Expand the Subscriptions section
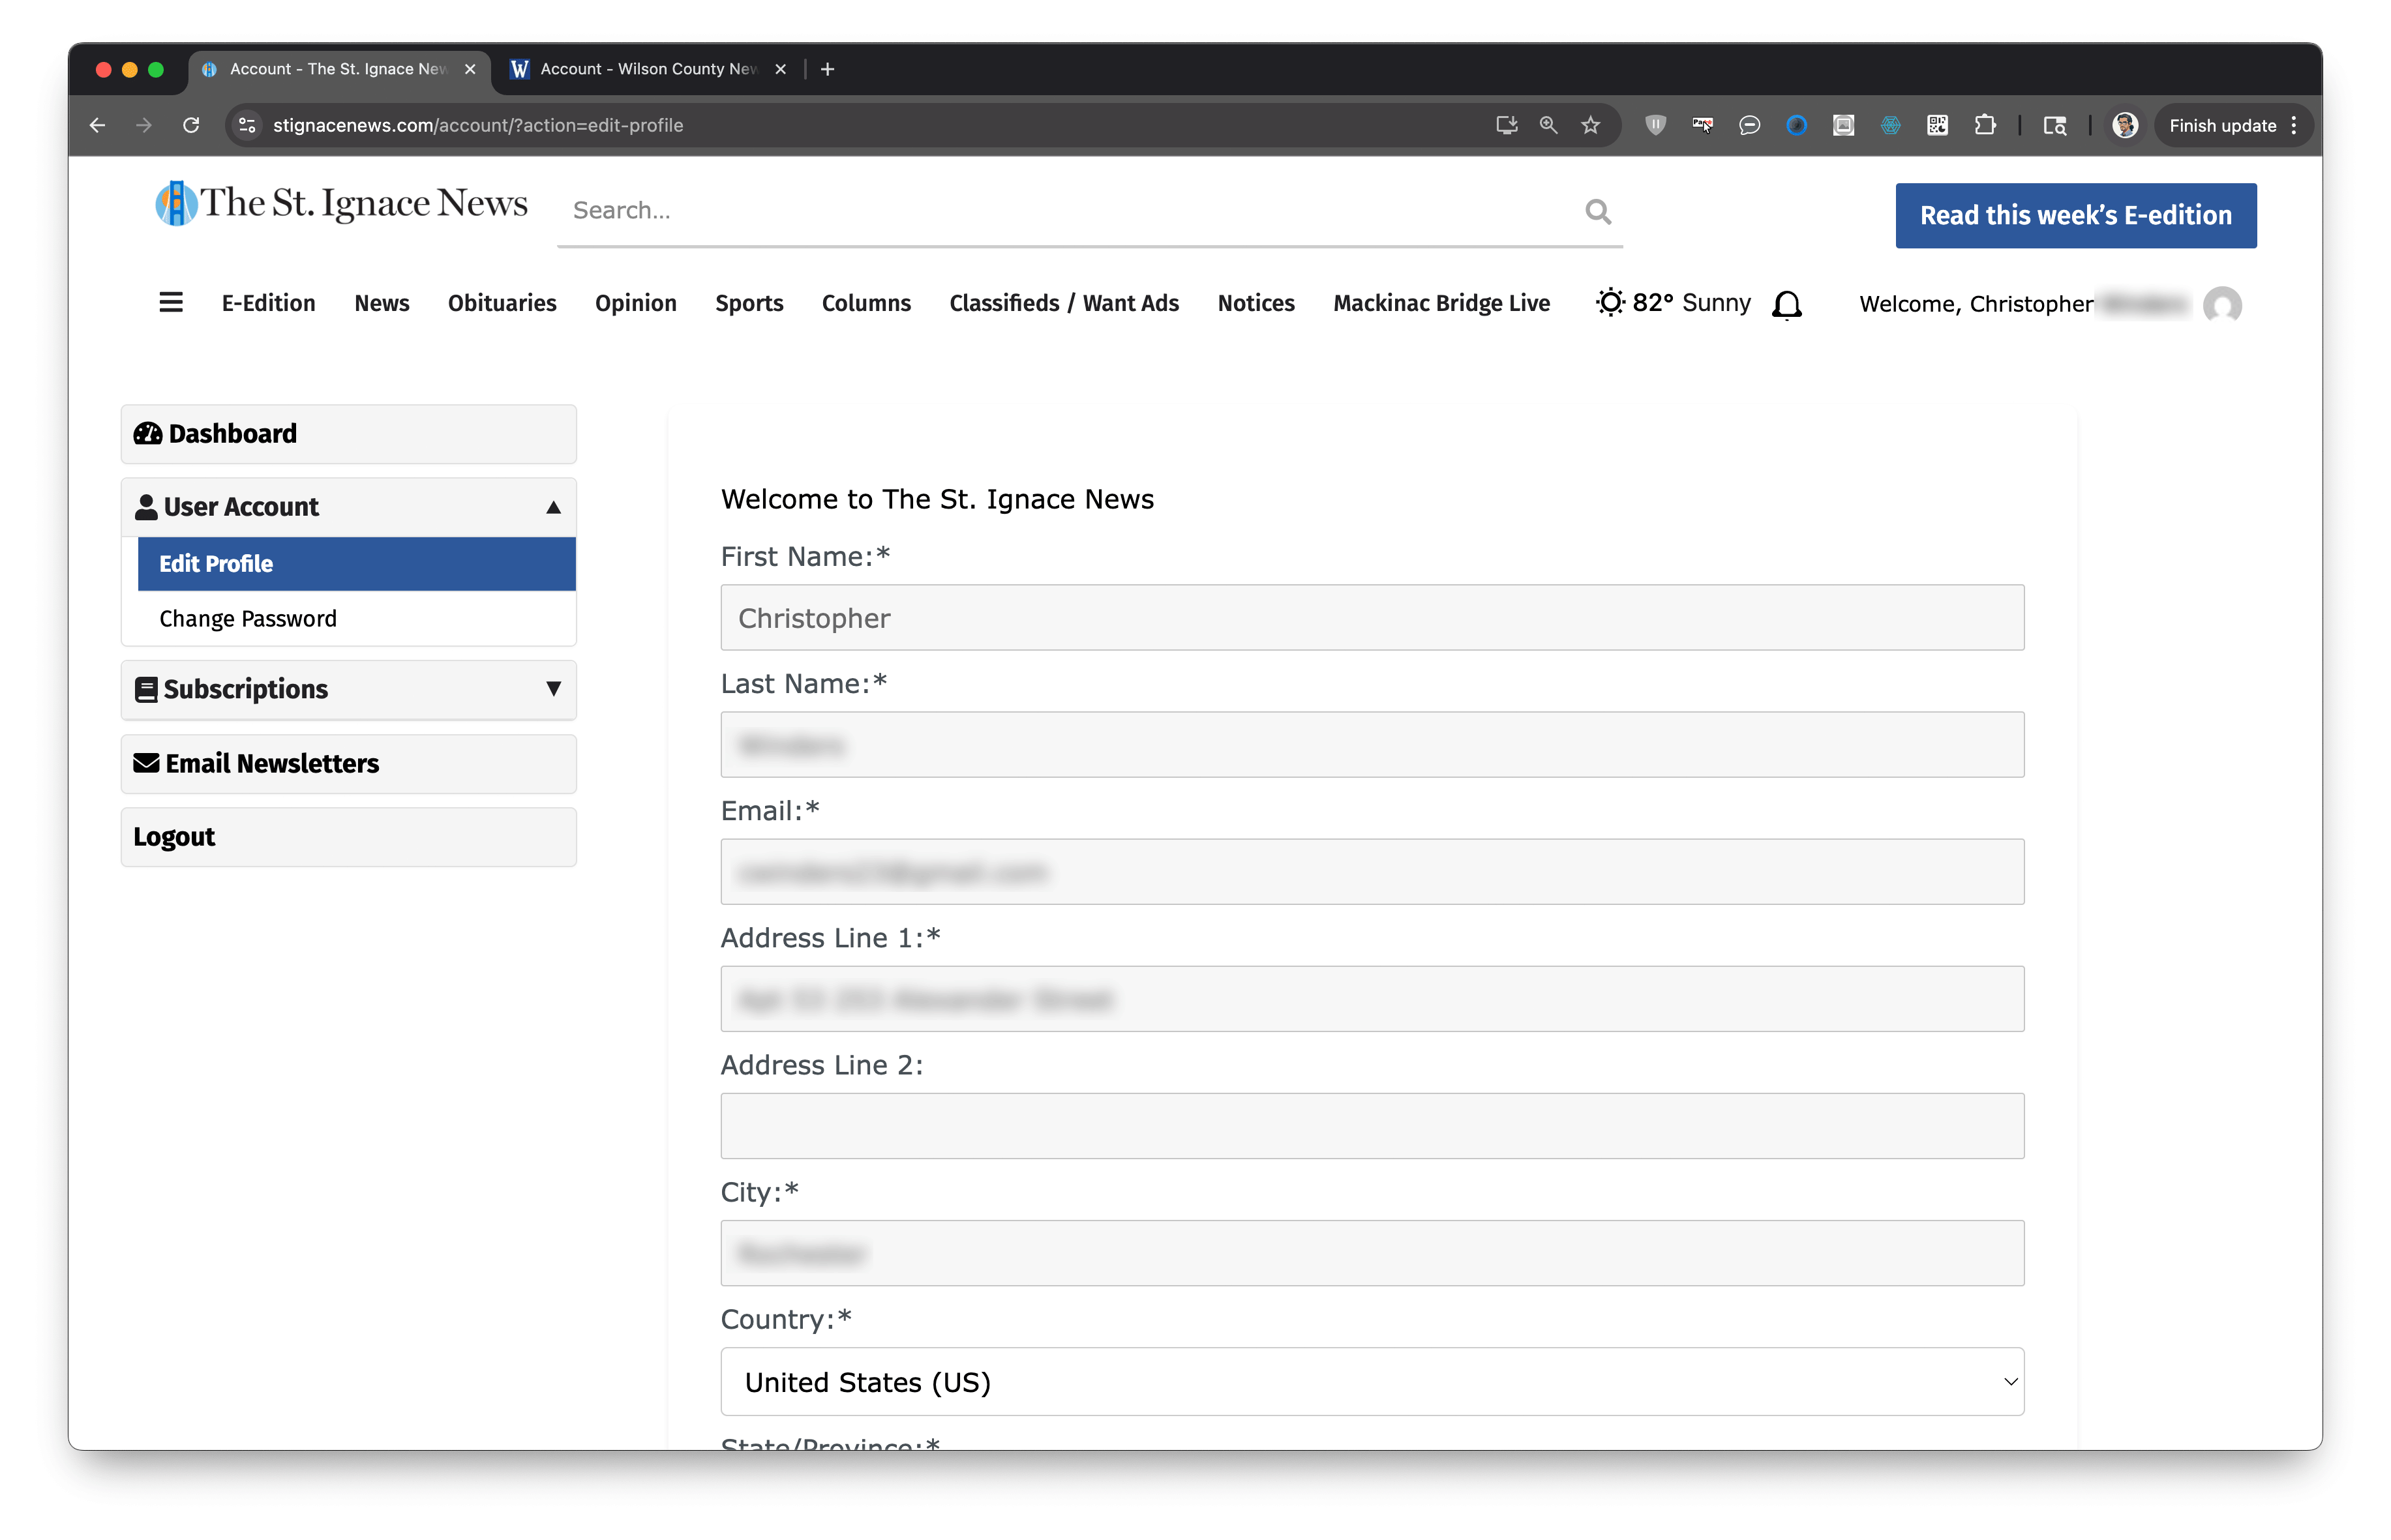The width and height of the screenshot is (2391, 1540). coord(348,689)
